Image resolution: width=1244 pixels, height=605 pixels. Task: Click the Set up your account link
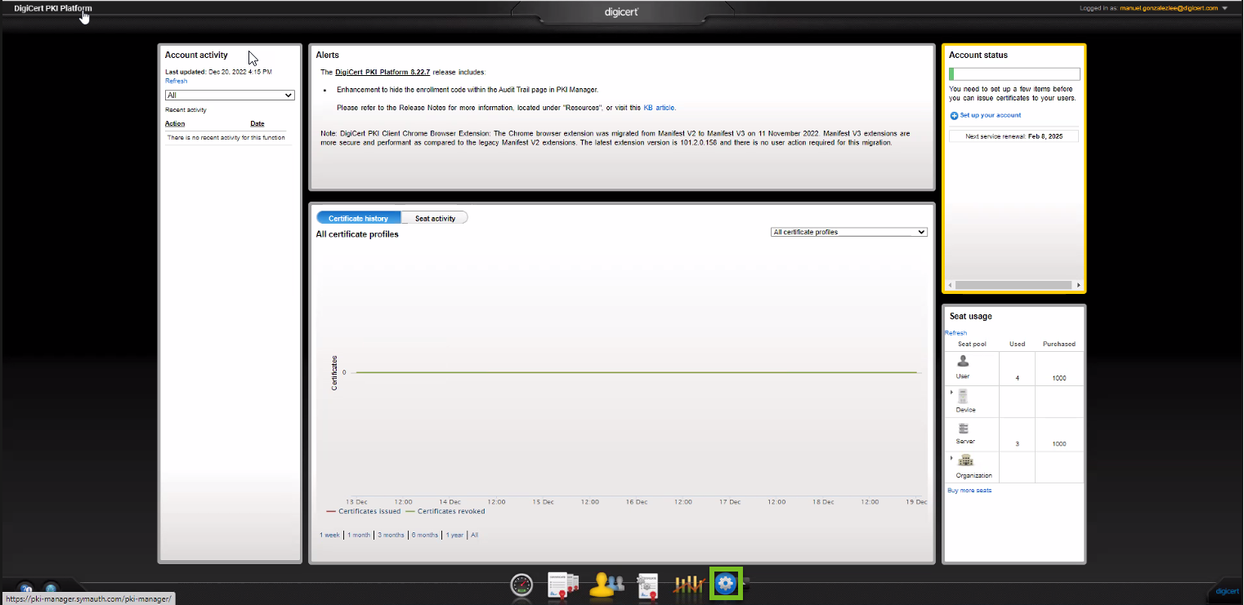tap(991, 116)
